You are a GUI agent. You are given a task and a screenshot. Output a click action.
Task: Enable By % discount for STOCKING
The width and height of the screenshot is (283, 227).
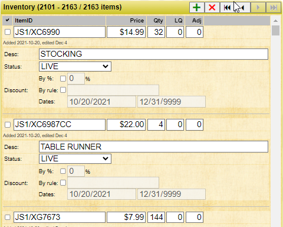(x=63, y=79)
